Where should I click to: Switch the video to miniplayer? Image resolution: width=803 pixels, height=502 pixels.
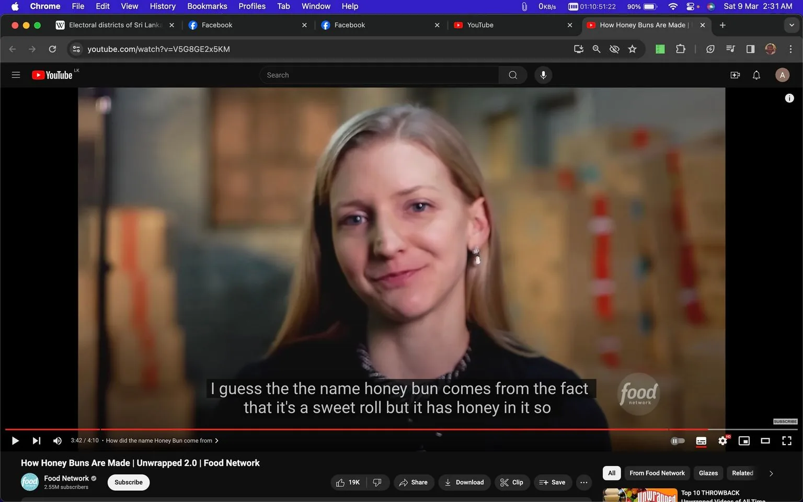coord(744,440)
